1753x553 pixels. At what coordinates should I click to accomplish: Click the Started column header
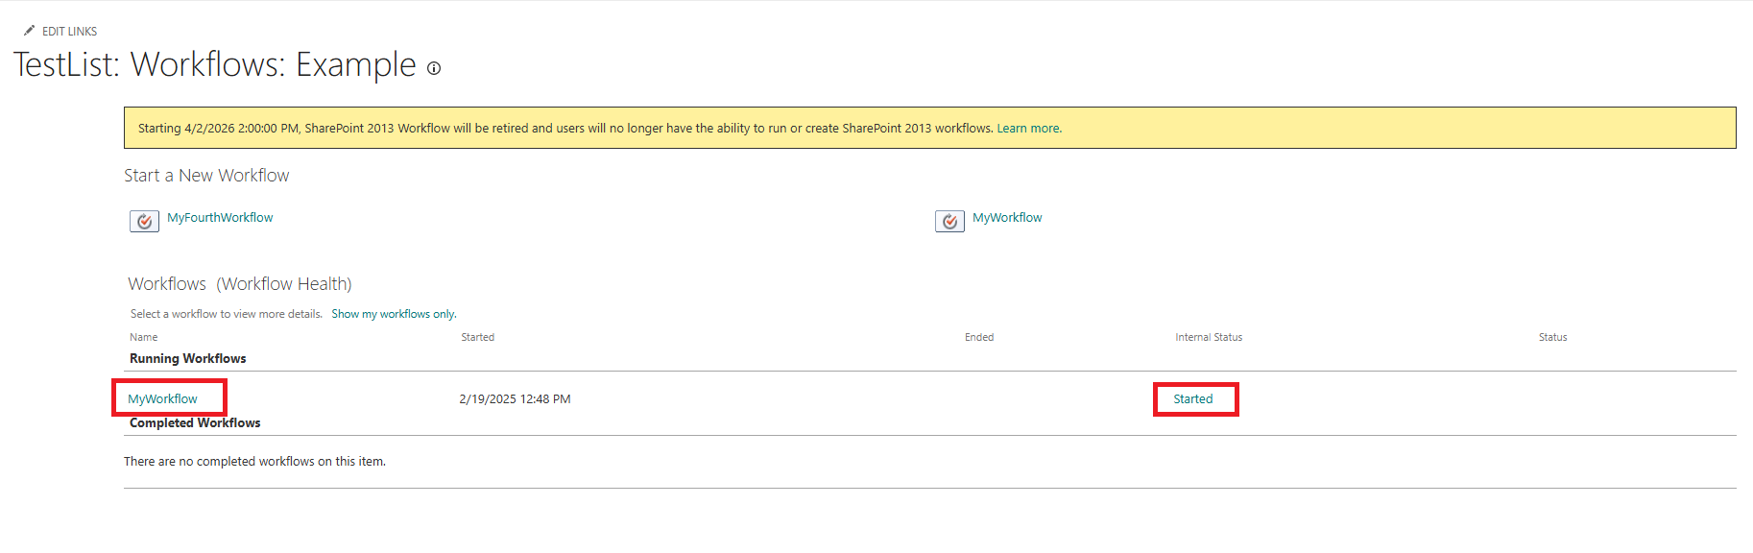[477, 338]
